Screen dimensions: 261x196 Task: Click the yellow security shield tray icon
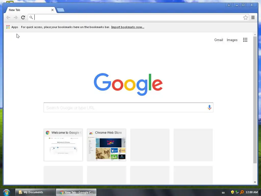[x=232, y=192]
